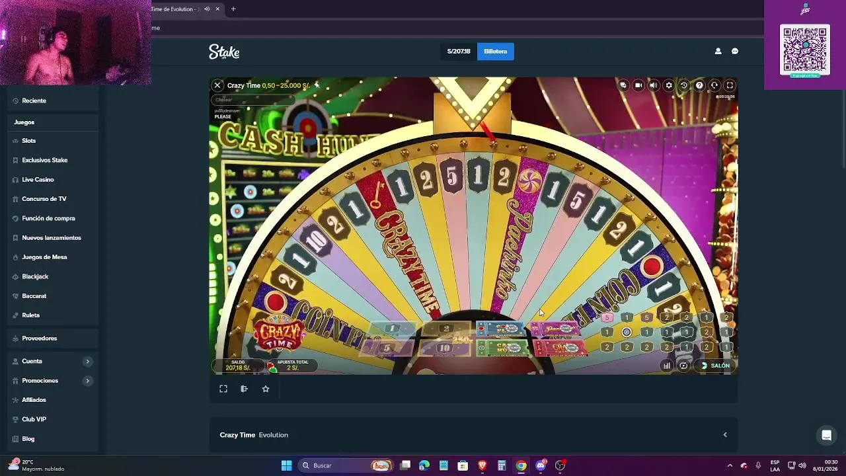Mark Crazy Time as favorite star
The image size is (846, 476).
tap(266, 389)
